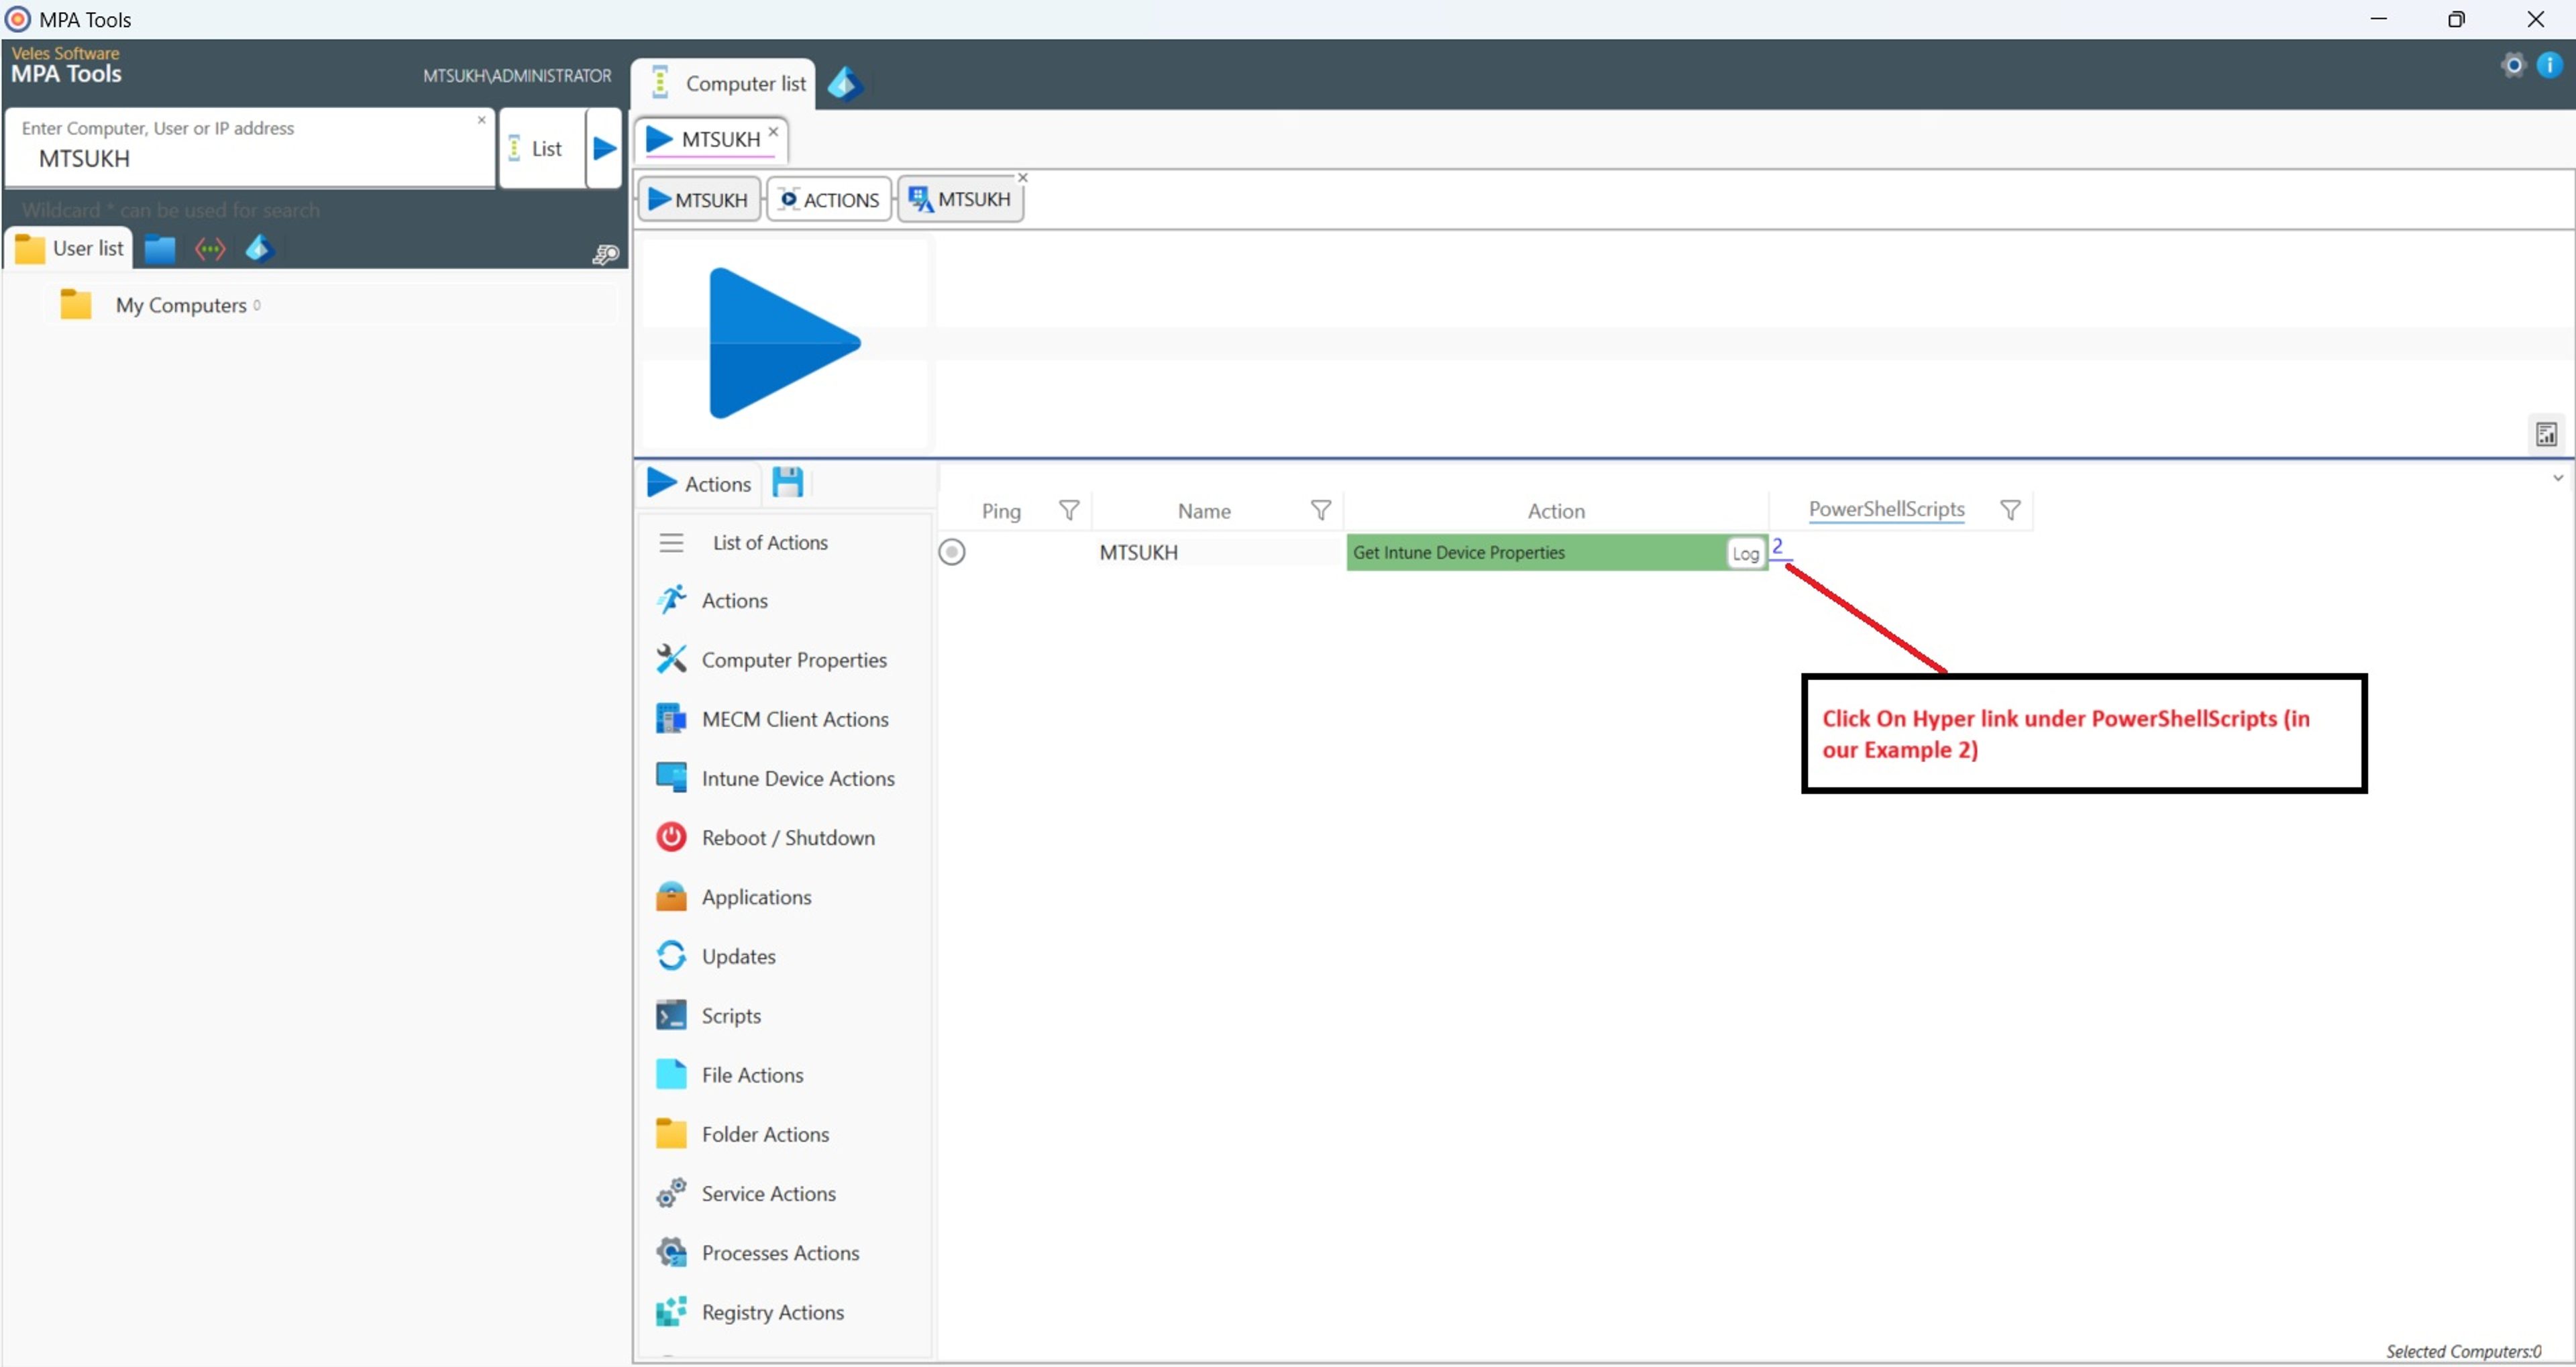Switch to the MTSUKH sub-tab with play arrow

coord(699,200)
